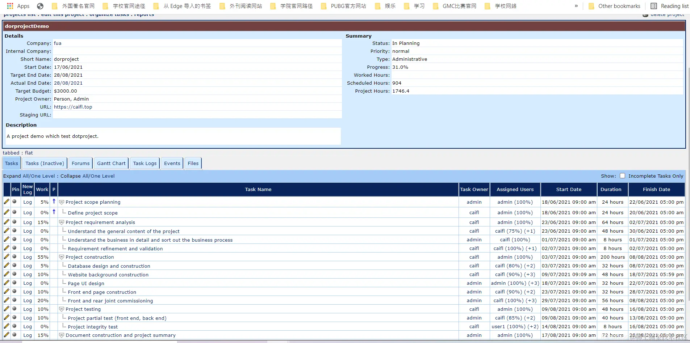Click the Target Budget value $3000.00
This screenshot has width=690, height=343.
(x=66, y=91)
